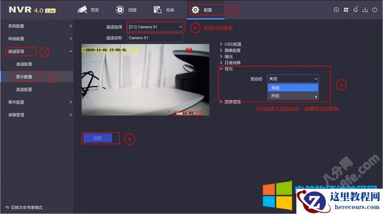Expand the 曝光 exposure section
This screenshot has width=383, height=214.
pos(226,56)
